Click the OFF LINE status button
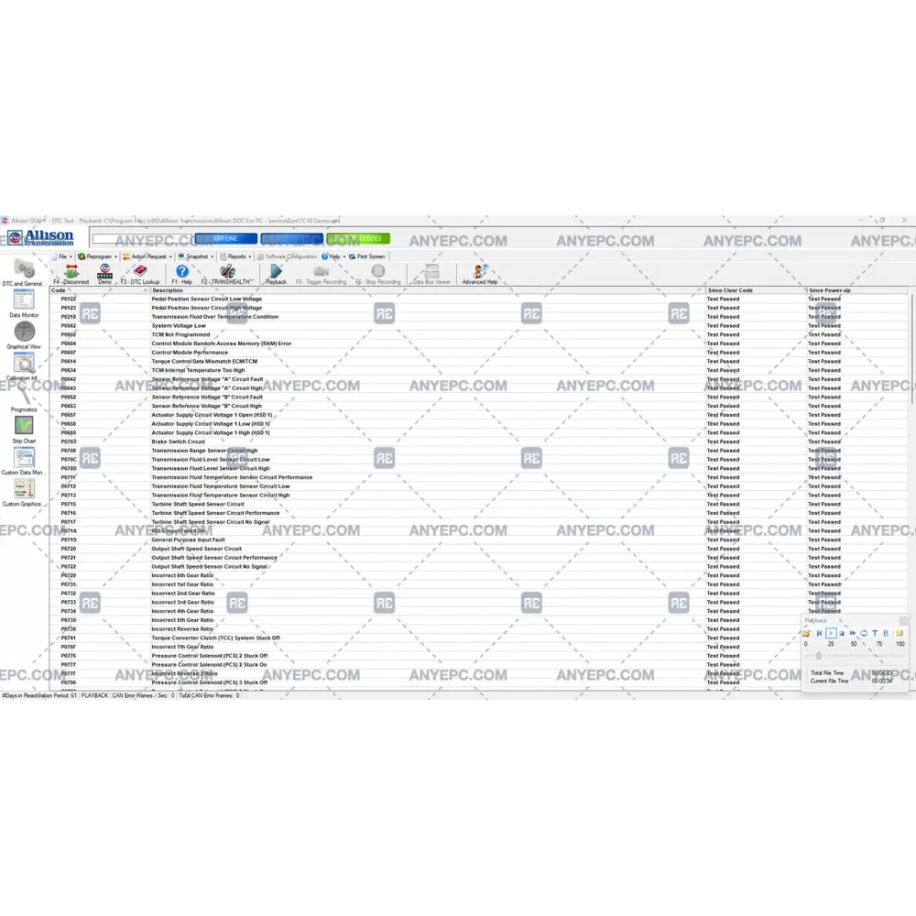The image size is (916, 916). coord(225,239)
